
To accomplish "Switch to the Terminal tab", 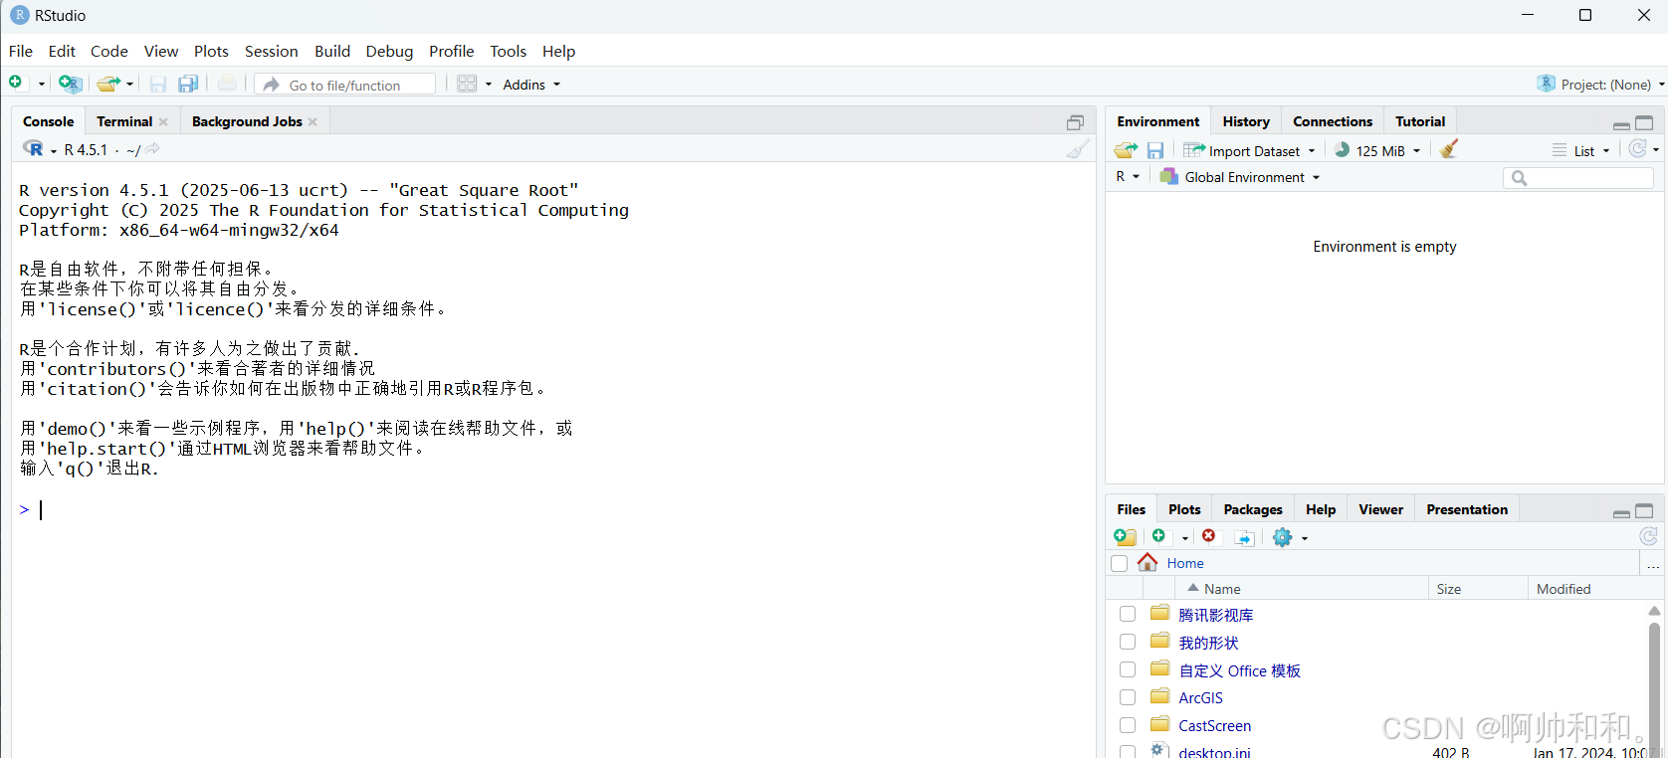I will (124, 121).
